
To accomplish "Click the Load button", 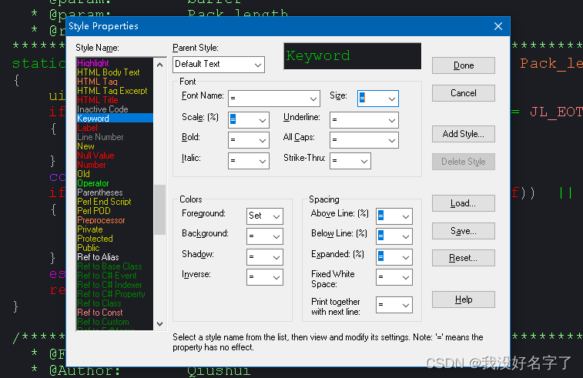I will (x=464, y=203).
